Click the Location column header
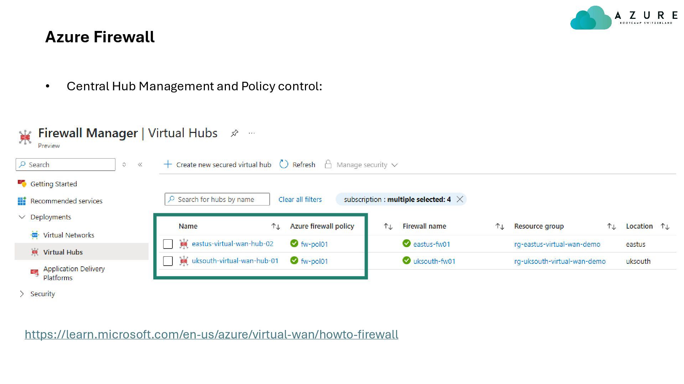Viewport: 684px width, 384px height. 639,226
